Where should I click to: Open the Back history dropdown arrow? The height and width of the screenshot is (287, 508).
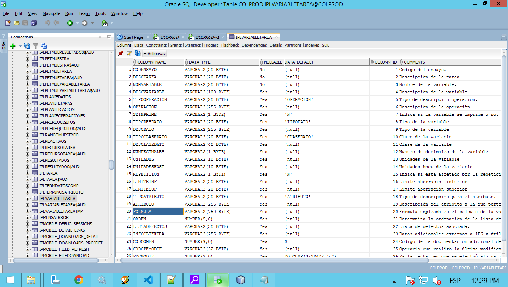[x=77, y=23]
